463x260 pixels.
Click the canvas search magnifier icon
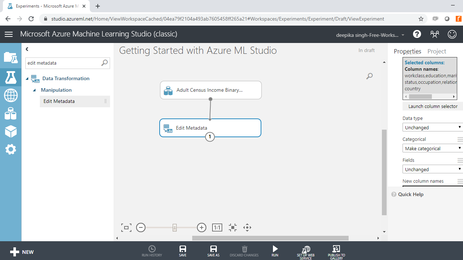pyautogui.click(x=369, y=76)
